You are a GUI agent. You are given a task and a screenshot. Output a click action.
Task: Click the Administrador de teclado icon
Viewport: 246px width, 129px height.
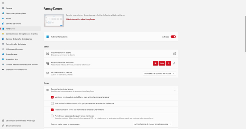(3, 44)
